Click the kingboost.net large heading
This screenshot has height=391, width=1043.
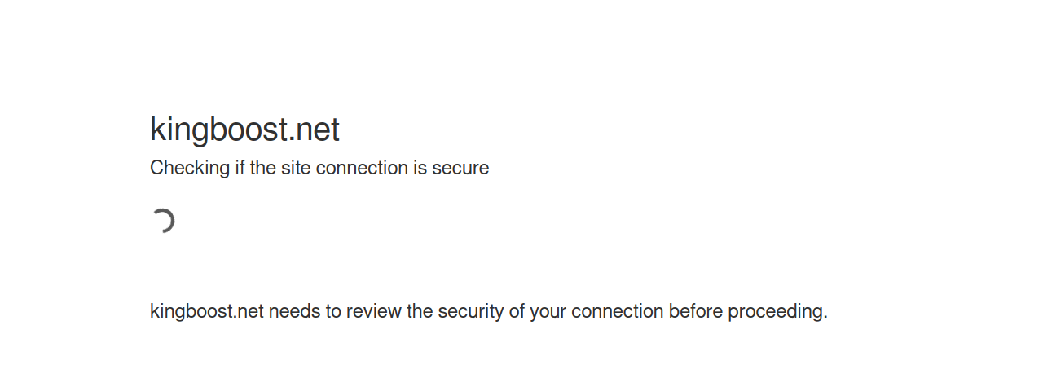click(244, 130)
